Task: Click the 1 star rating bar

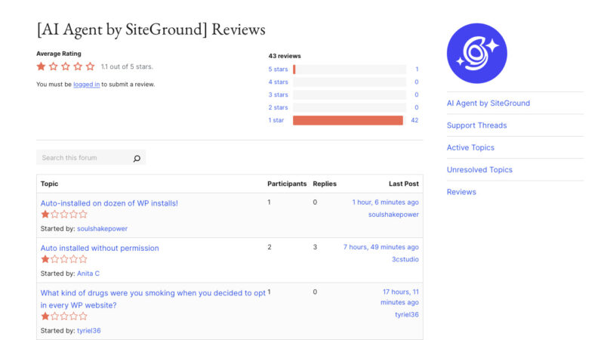Action: point(350,120)
